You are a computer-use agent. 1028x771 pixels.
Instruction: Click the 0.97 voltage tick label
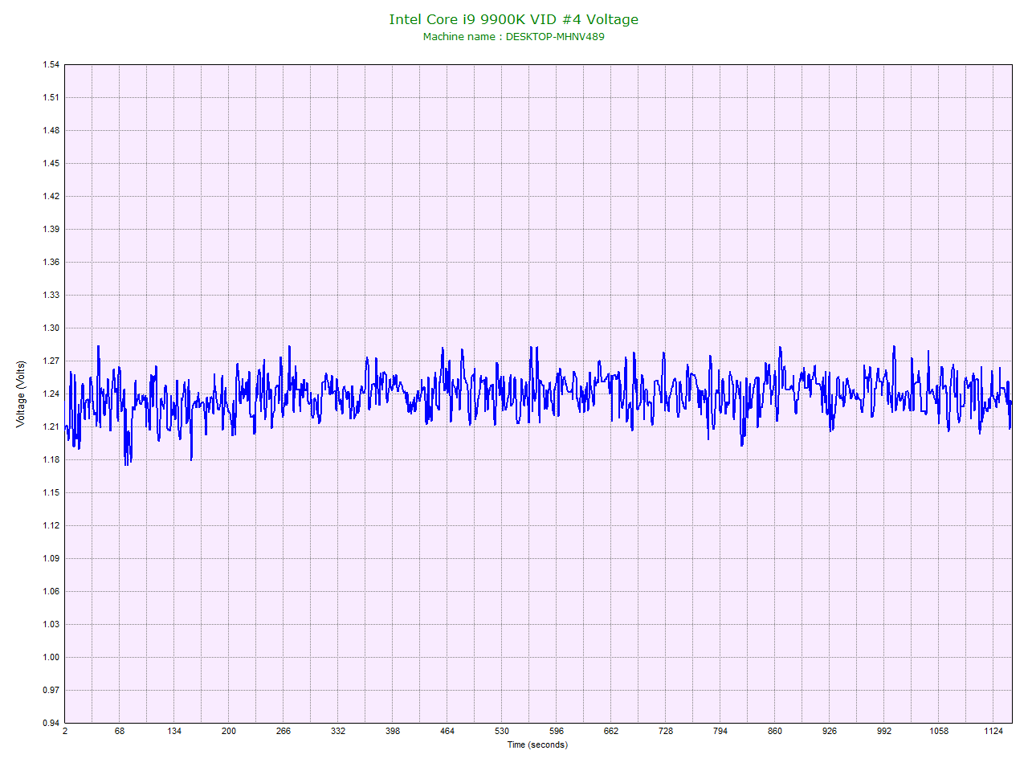click(51, 691)
